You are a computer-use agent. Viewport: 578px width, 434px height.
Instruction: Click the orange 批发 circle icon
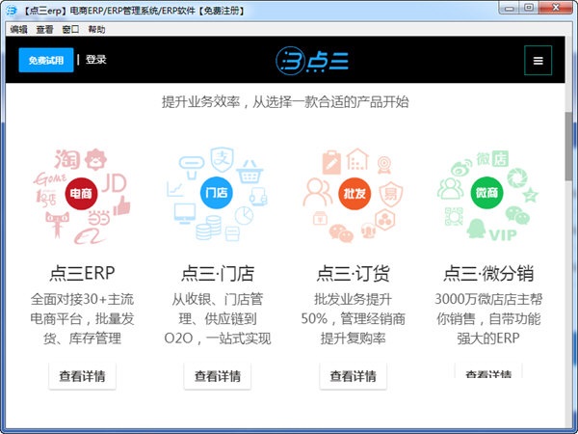(355, 193)
